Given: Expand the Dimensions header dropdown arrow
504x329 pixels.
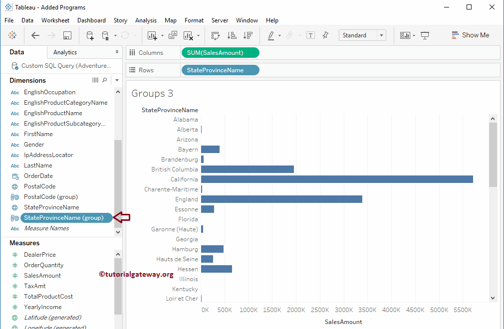Looking at the screenshot, I should click(117, 80).
